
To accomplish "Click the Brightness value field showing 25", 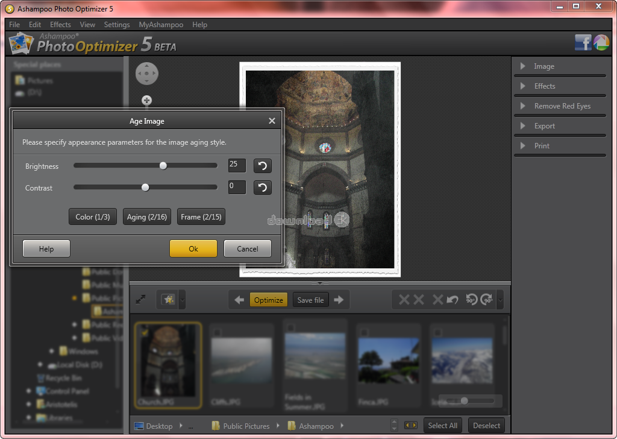I will [x=237, y=165].
